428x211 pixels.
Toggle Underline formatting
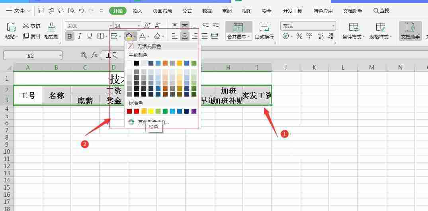point(89,36)
